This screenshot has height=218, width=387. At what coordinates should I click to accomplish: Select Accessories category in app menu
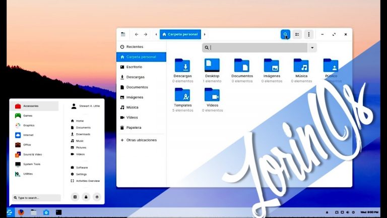(x=35, y=106)
